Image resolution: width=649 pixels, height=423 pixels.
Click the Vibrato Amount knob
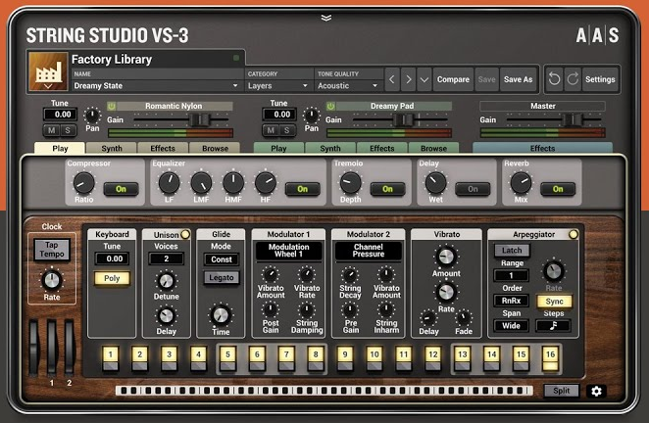[x=446, y=257]
